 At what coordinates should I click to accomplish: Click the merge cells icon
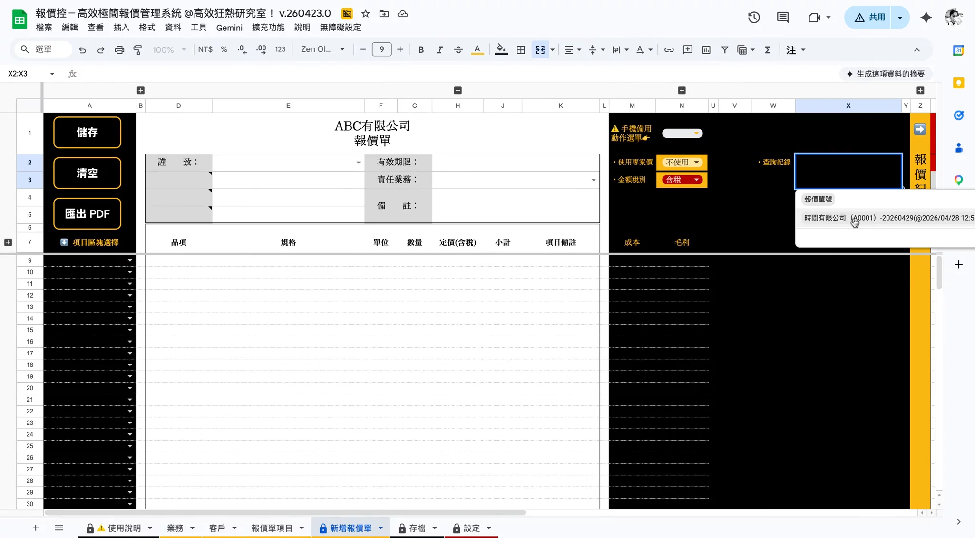click(x=540, y=50)
